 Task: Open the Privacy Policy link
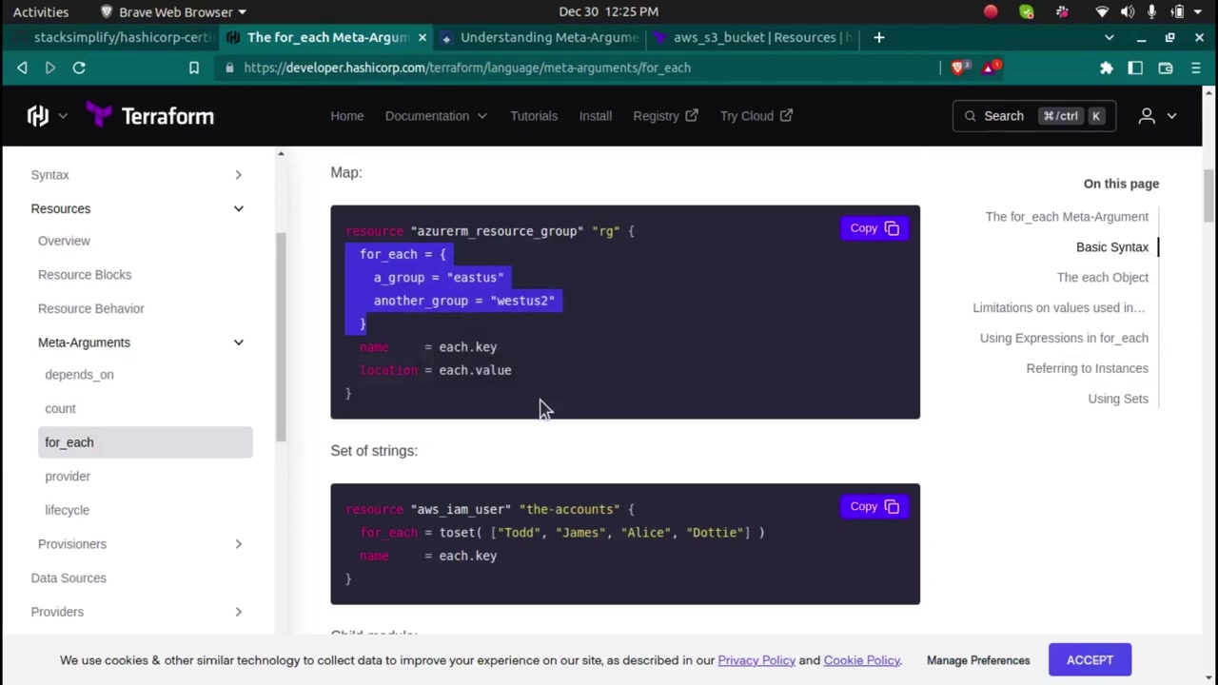(x=756, y=660)
